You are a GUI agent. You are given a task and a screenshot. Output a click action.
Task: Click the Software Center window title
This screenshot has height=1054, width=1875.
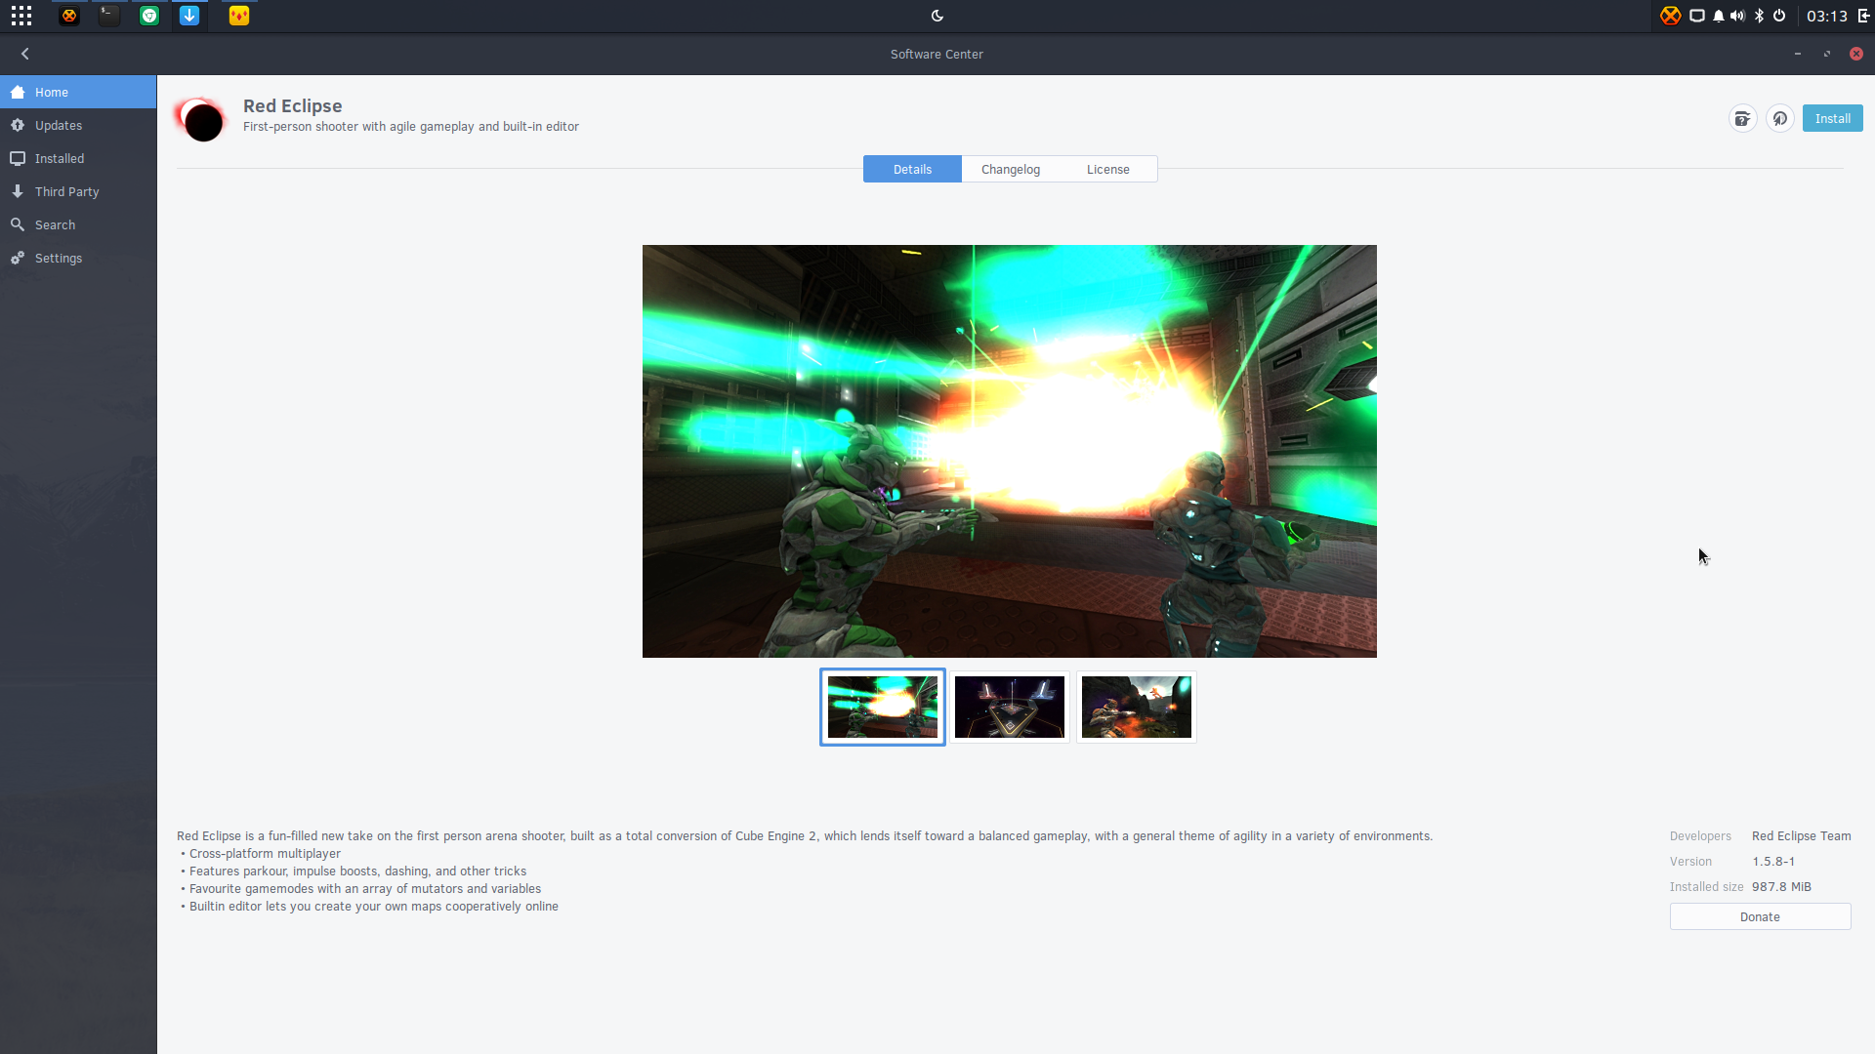(937, 55)
